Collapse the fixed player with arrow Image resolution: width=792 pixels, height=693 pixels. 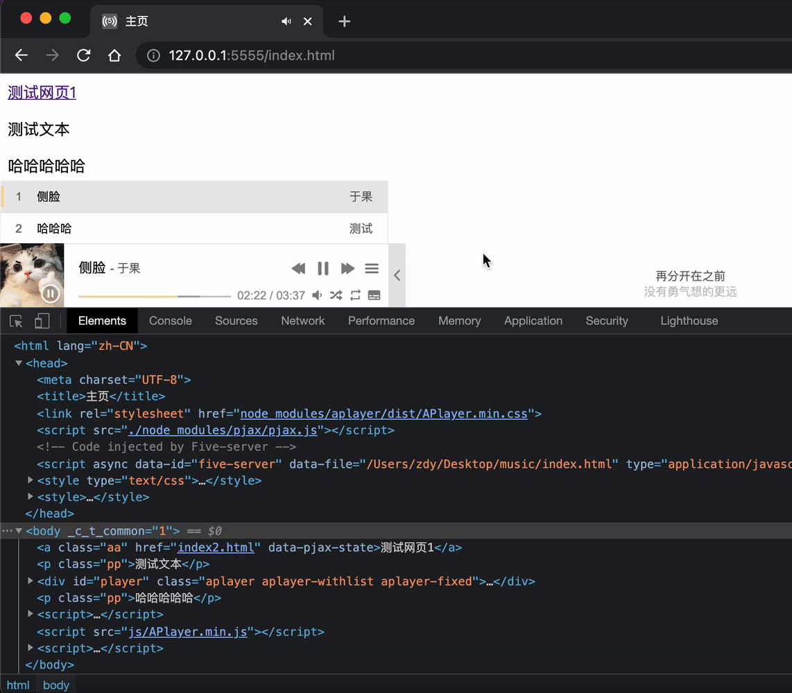click(397, 275)
